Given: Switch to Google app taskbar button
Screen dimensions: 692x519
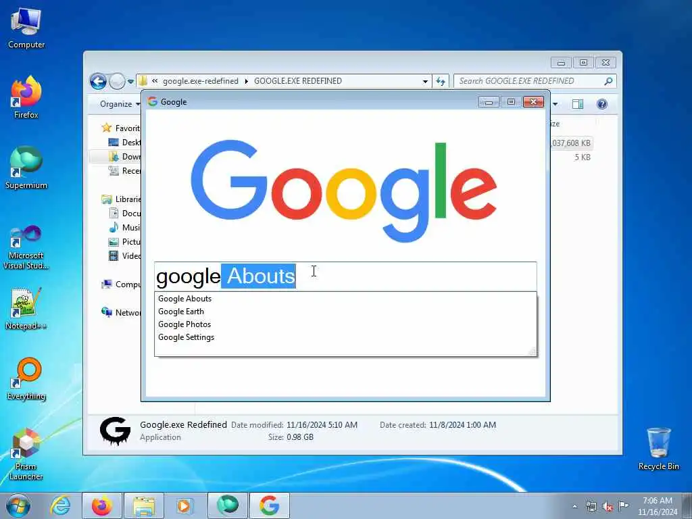Looking at the screenshot, I should (x=270, y=505).
